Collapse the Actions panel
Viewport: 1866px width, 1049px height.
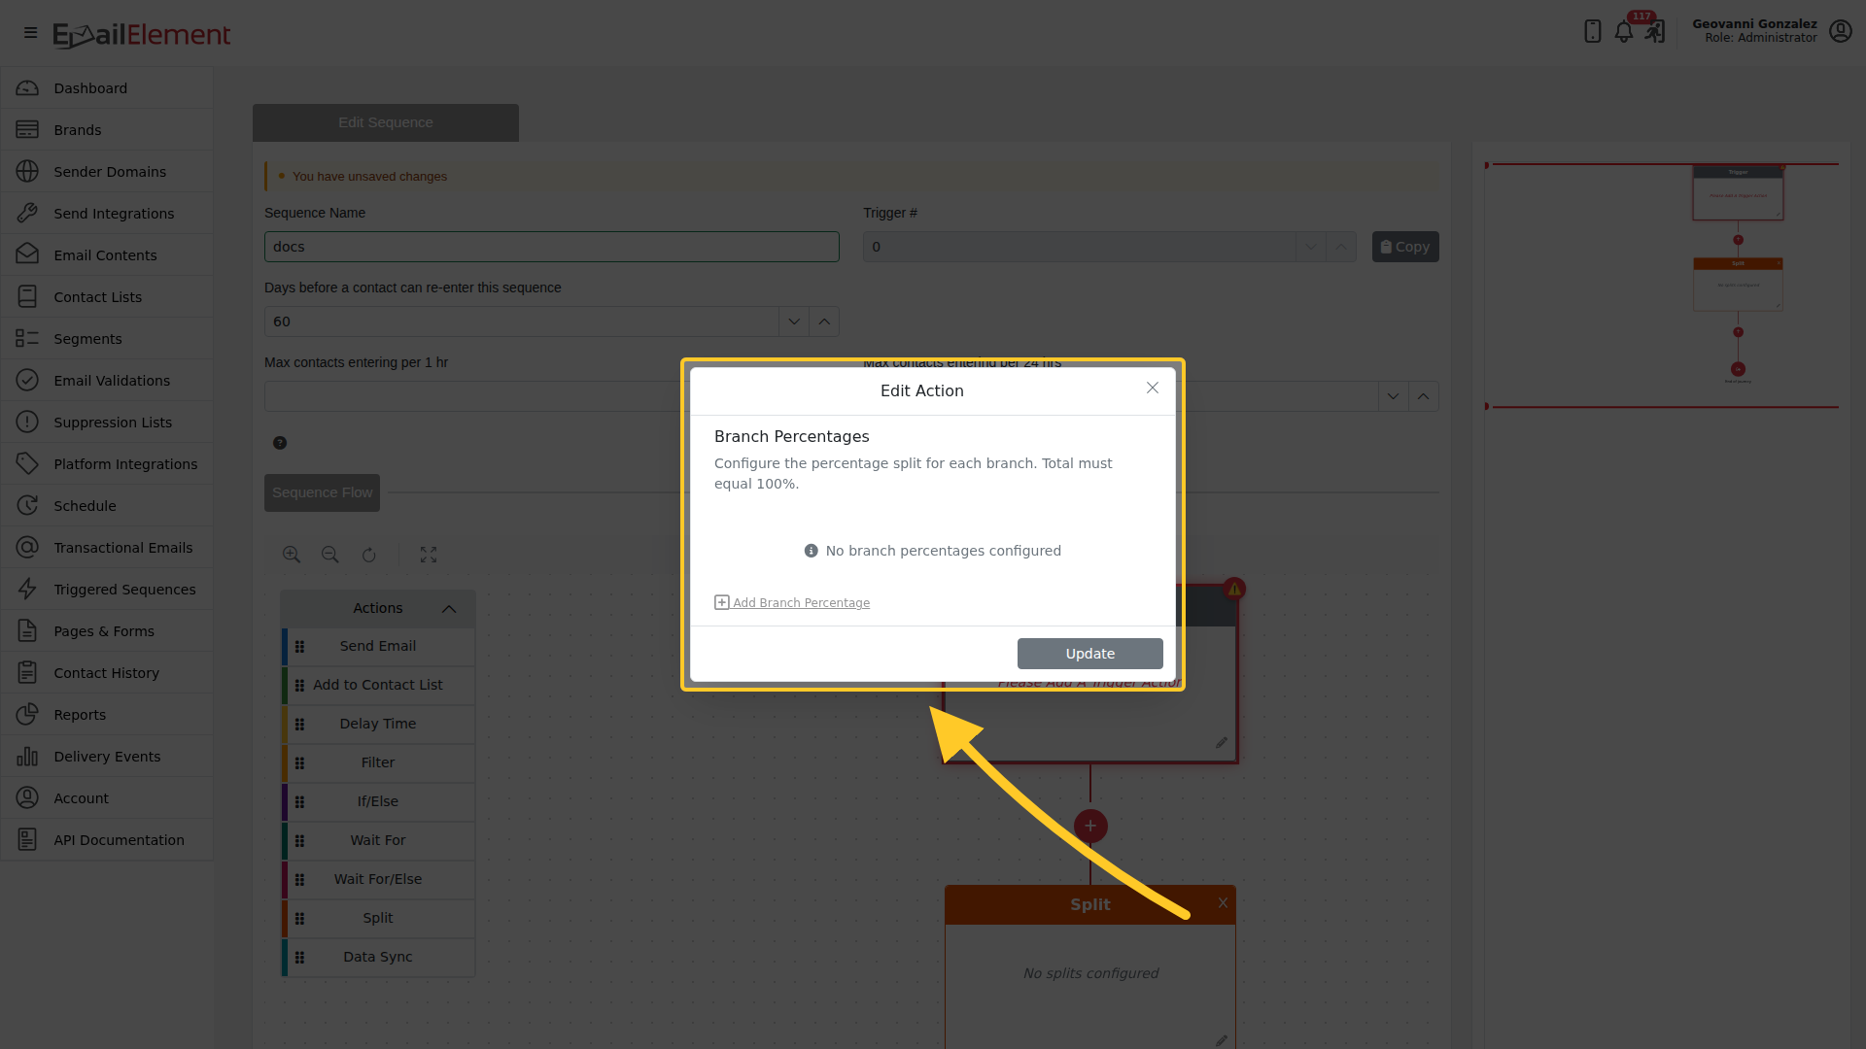(x=449, y=609)
